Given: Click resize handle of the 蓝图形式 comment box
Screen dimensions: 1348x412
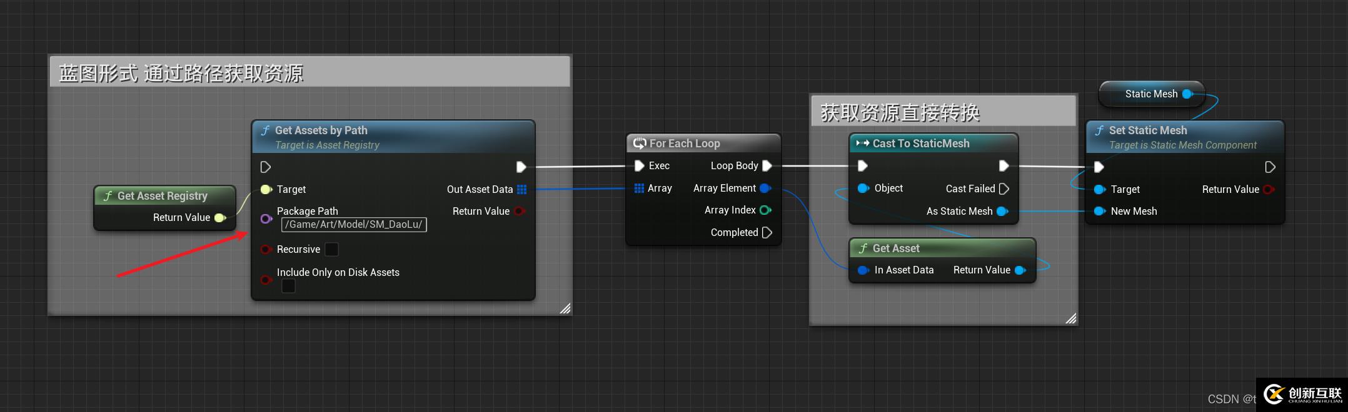Looking at the screenshot, I should pyautogui.click(x=565, y=308).
